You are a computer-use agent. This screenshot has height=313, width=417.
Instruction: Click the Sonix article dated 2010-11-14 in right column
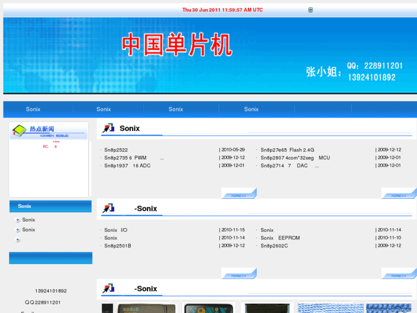pyautogui.click(x=267, y=230)
